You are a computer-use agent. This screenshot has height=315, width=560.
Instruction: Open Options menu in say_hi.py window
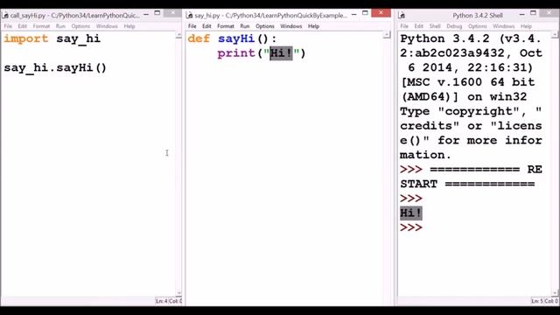pyautogui.click(x=265, y=26)
